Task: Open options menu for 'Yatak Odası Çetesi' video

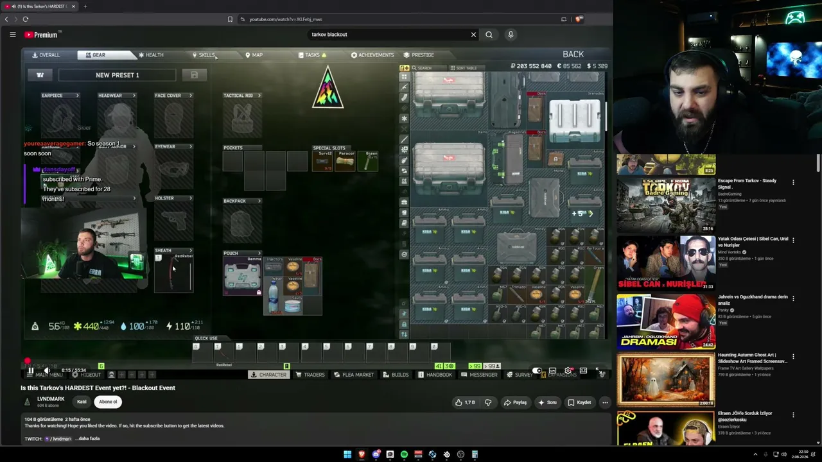Action: 793,240
